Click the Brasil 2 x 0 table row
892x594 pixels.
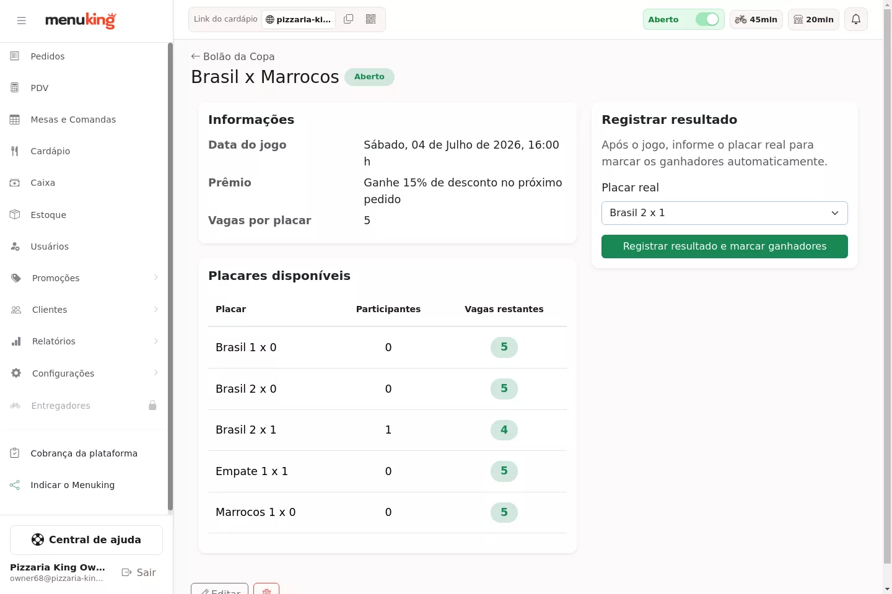(387, 389)
